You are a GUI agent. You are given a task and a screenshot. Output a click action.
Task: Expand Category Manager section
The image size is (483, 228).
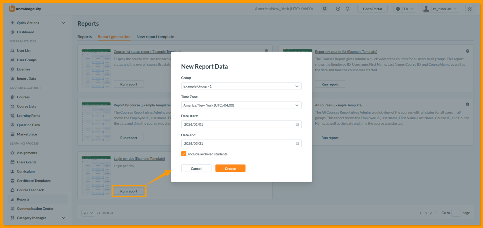[38, 218]
